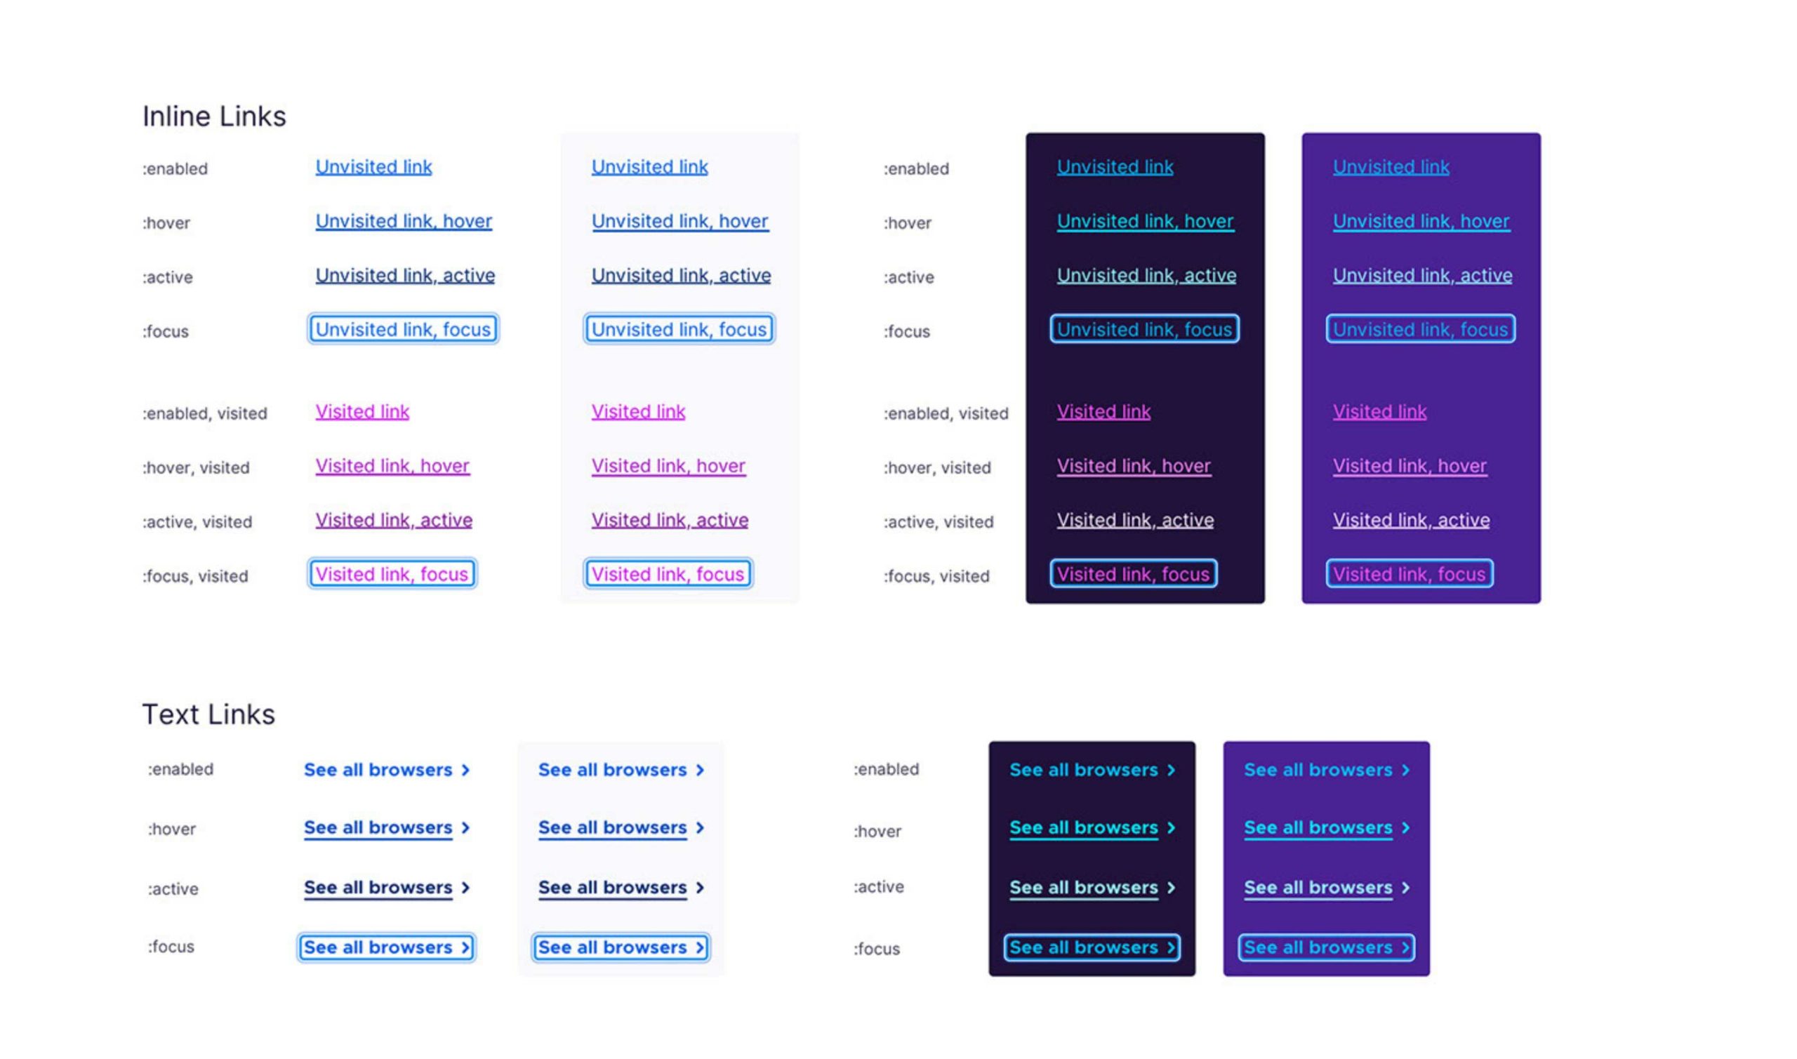
Task: Click the chevron beside See all browsers on light gray card
Action: click(699, 770)
